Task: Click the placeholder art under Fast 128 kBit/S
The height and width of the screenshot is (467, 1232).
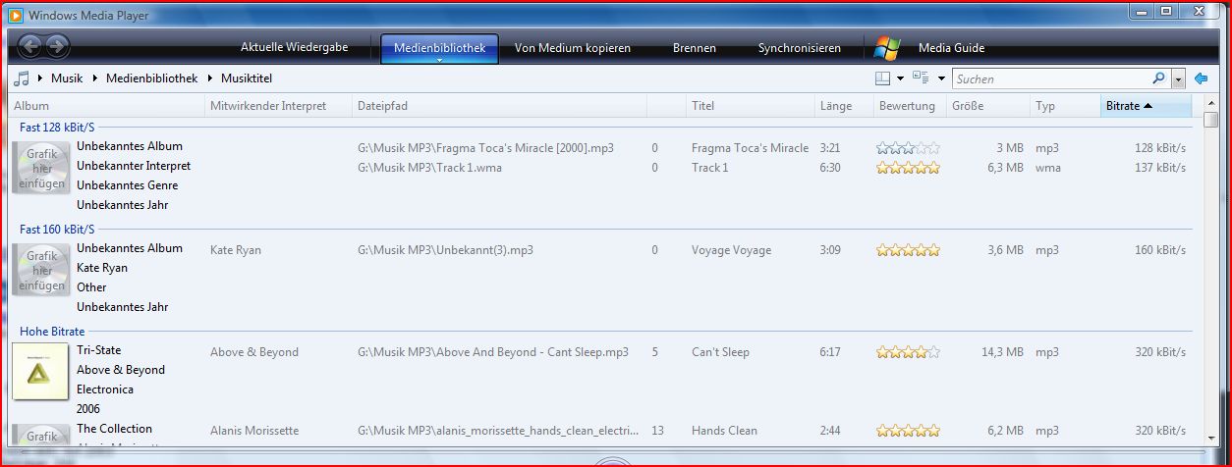Action: 40,168
